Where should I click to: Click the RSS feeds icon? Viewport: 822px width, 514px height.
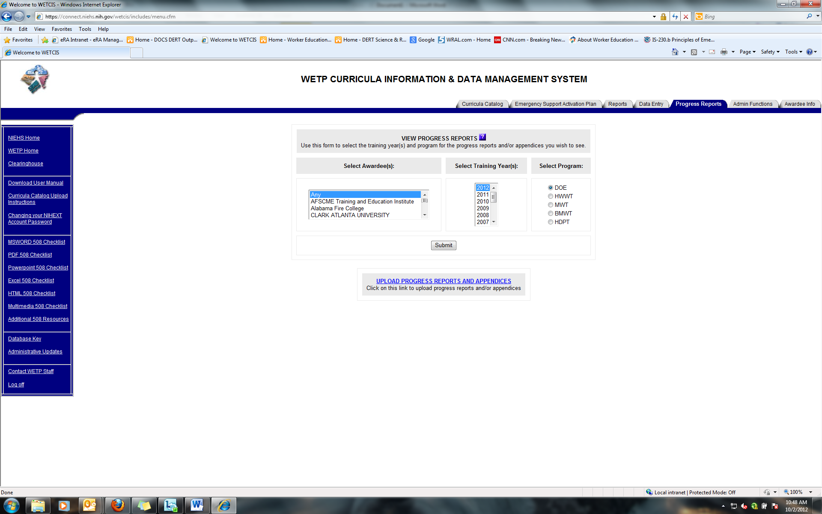point(694,52)
